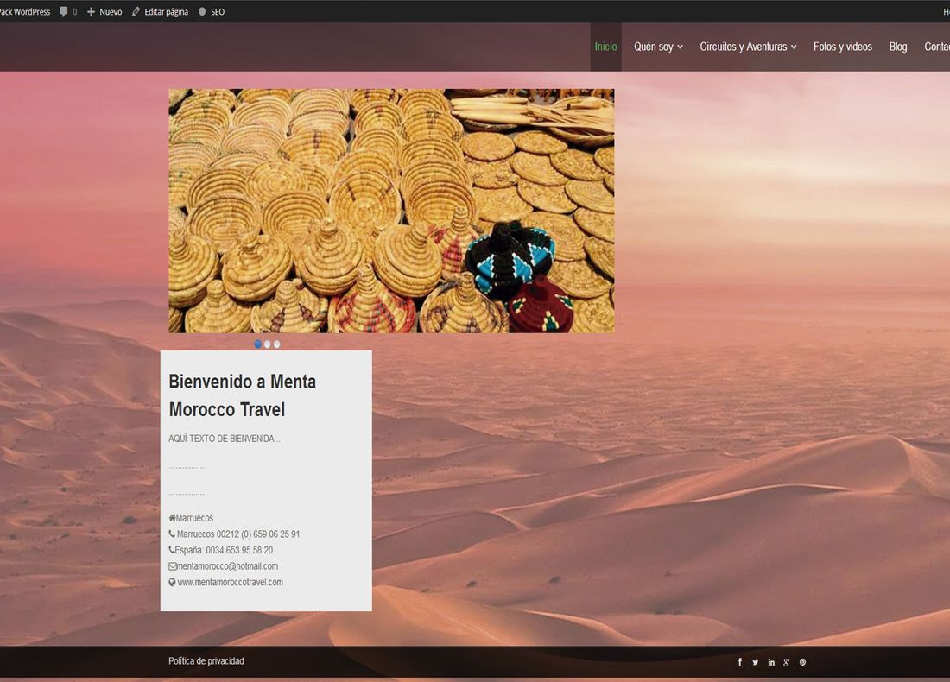Click the plus icon next to Nuevo

tap(91, 11)
